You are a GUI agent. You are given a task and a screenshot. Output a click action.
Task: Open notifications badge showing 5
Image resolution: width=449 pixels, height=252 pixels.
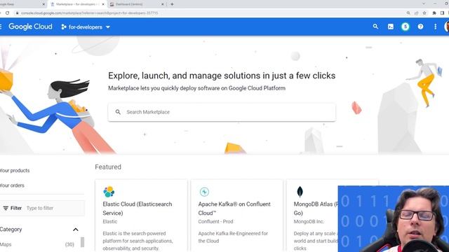[406, 27]
